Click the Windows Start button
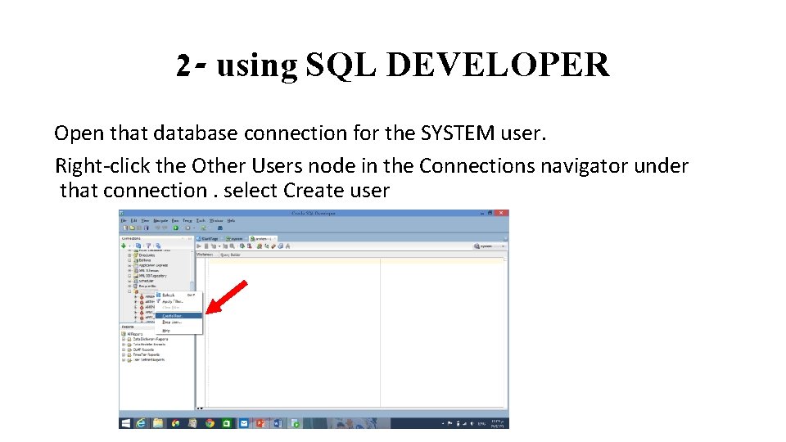This screenshot has width=786, height=442. [x=126, y=423]
